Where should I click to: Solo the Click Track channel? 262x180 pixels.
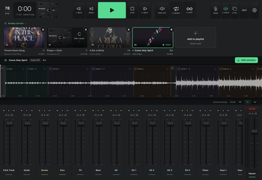[9, 111]
